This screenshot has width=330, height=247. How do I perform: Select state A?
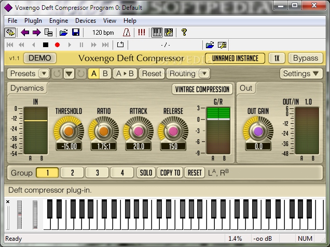[x=93, y=74]
